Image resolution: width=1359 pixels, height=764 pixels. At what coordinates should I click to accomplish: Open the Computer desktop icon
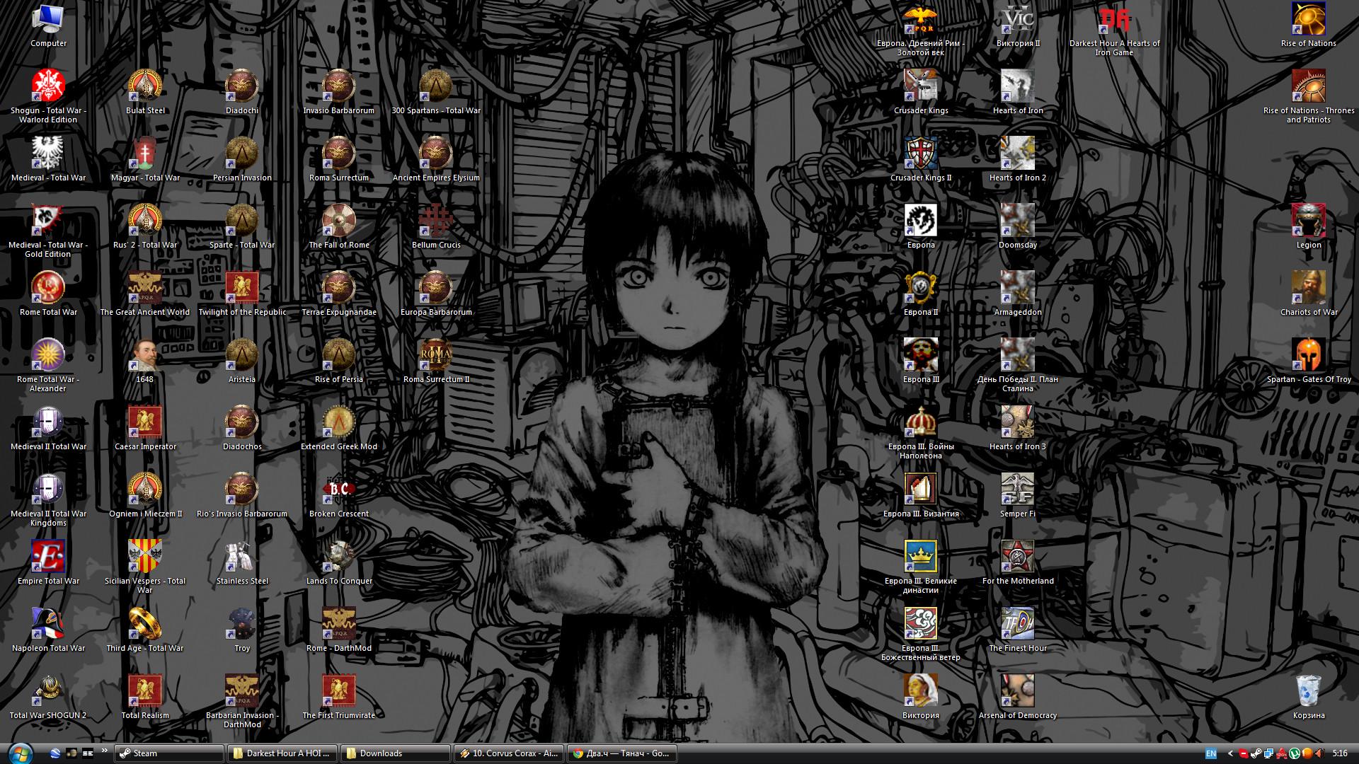[x=48, y=25]
